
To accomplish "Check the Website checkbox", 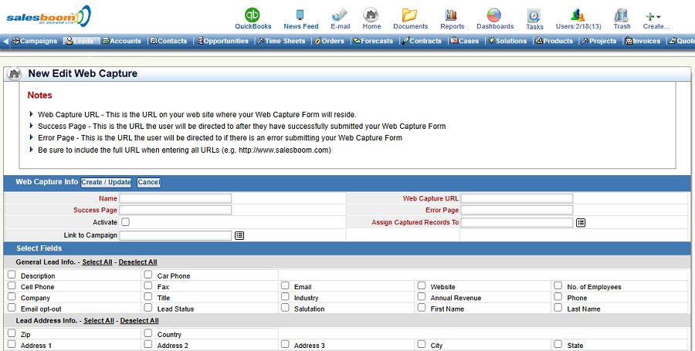I will [422, 286].
